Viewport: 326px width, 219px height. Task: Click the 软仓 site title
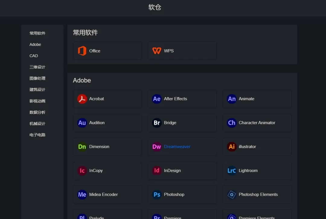coord(155,7)
